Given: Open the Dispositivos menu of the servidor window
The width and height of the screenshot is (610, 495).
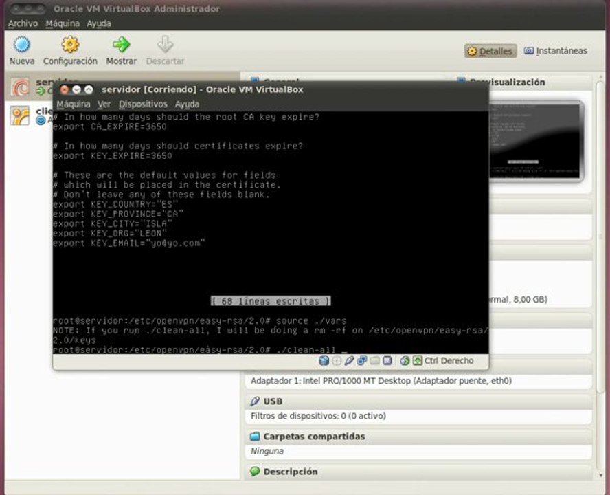Looking at the screenshot, I should coord(143,104).
